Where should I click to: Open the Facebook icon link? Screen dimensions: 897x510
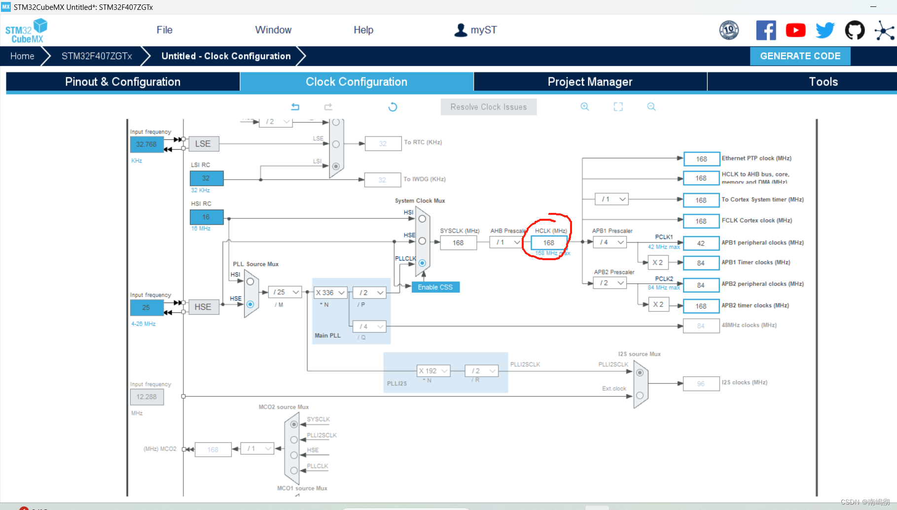pos(766,30)
